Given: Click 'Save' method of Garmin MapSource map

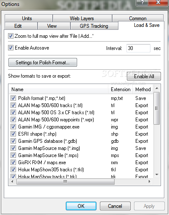Looking at the screenshot, I should 141,148.
